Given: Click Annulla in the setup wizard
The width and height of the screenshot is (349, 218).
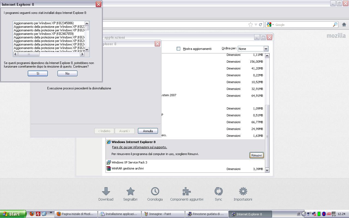Looking at the screenshot, I should (148, 131).
